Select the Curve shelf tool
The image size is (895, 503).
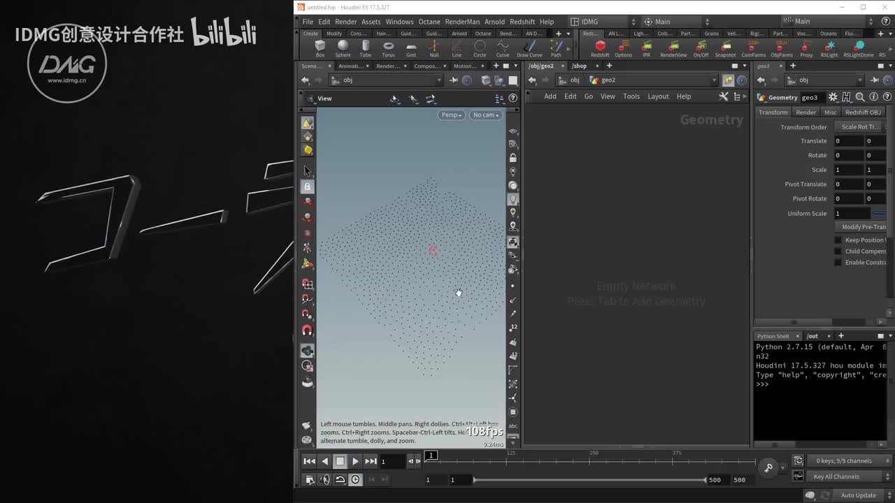pyautogui.click(x=503, y=49)
